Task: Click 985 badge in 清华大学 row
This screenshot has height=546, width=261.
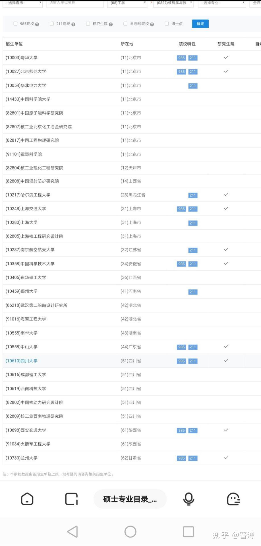Action: pyautogui.click(x=181, y=58)
